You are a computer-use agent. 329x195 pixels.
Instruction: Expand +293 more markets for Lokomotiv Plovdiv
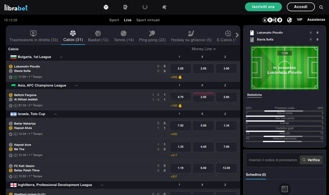click(174, 77)
